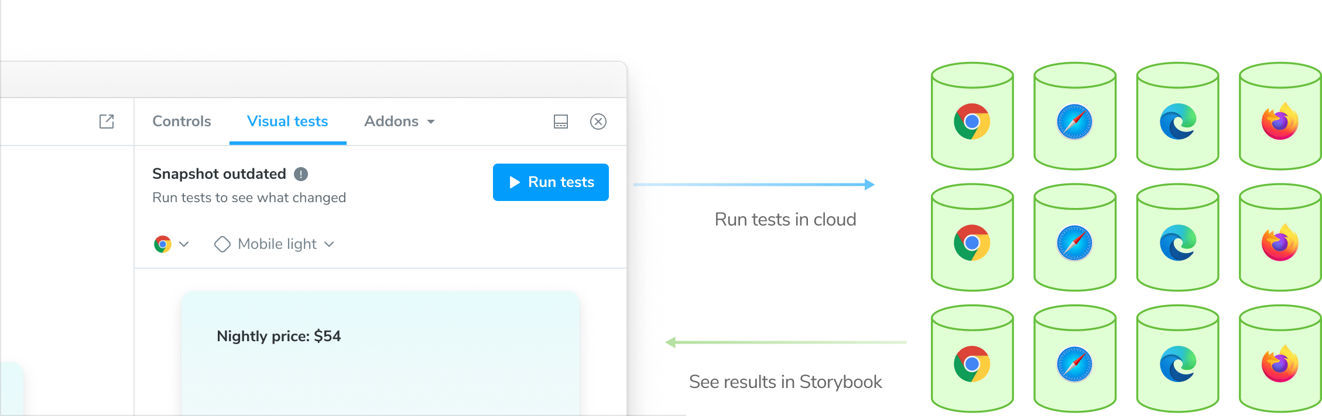Click the Edge icon in the top-row cylinder
The width and height of the screenshot is (1322, 416).
pos(1177,122)
